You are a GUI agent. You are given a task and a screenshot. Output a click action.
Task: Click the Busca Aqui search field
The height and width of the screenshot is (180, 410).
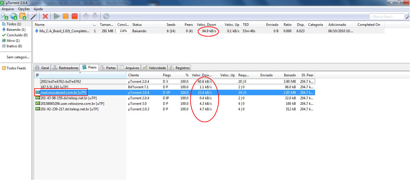[386, 17]
